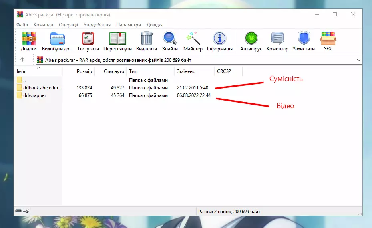Viewport: 372px width, 228px height.
Task: Expand the archive path dropdown arrow
Action: (x=359, y=60)
